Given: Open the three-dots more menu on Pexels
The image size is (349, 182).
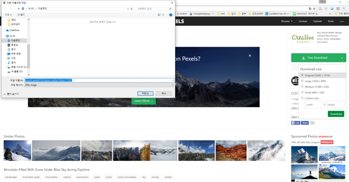Looking at the screenshot, I should pos(342,22).
